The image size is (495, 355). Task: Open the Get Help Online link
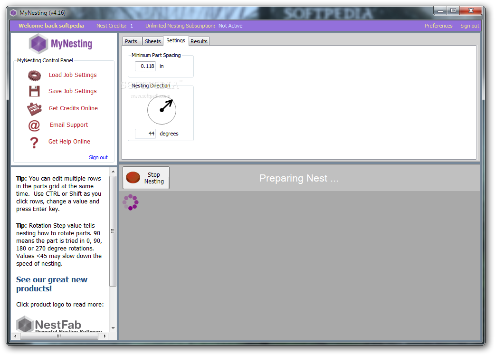[x=69, y=142]
